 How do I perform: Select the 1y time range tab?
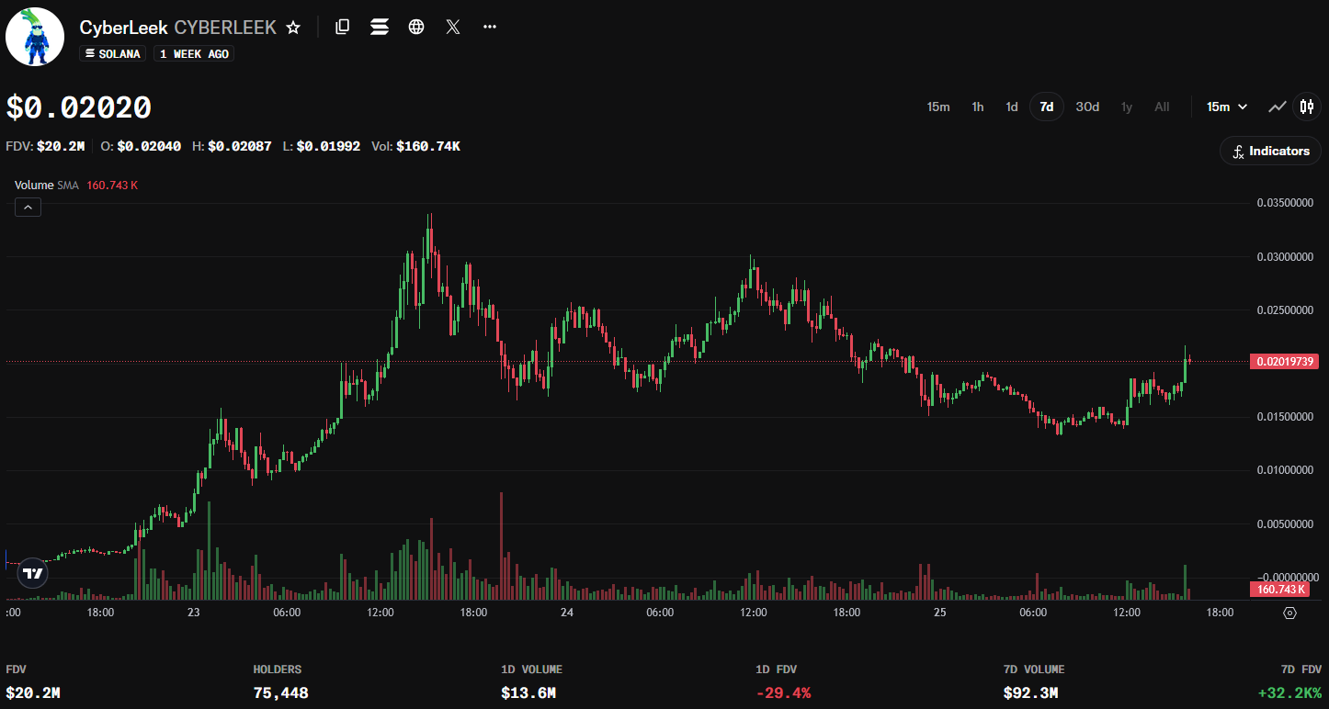click(x=1127, y=107)
